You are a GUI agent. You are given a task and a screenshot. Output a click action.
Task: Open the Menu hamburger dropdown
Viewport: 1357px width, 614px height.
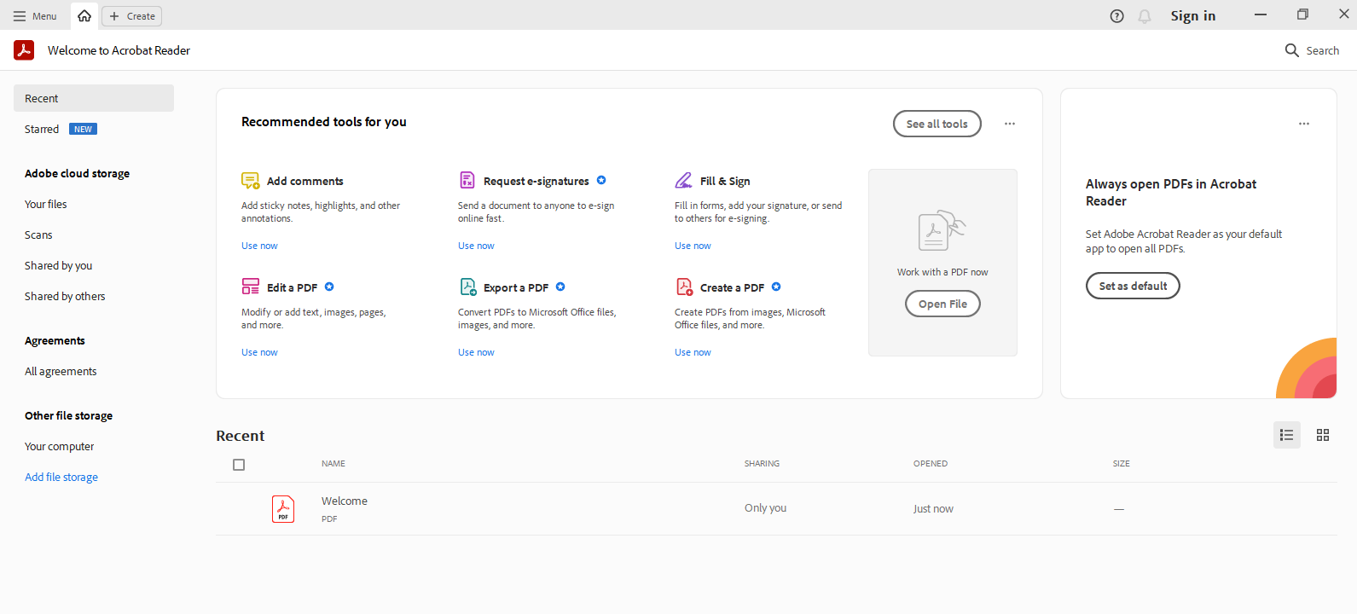[x=35, y=16]
